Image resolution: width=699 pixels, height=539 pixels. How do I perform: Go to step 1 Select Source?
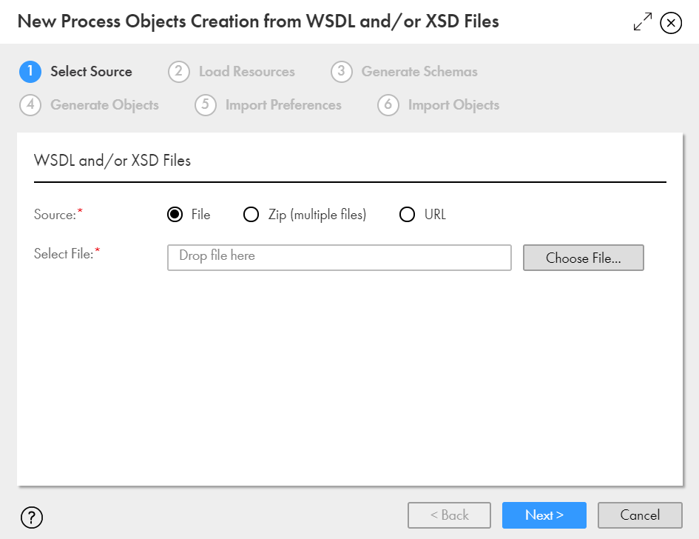tap(75, 71)
